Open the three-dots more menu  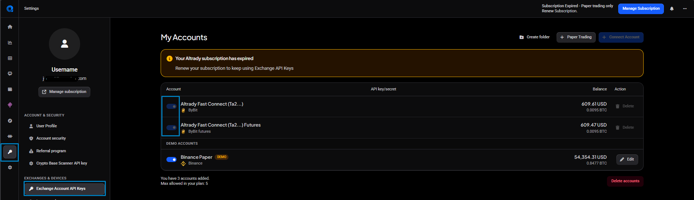685,9
